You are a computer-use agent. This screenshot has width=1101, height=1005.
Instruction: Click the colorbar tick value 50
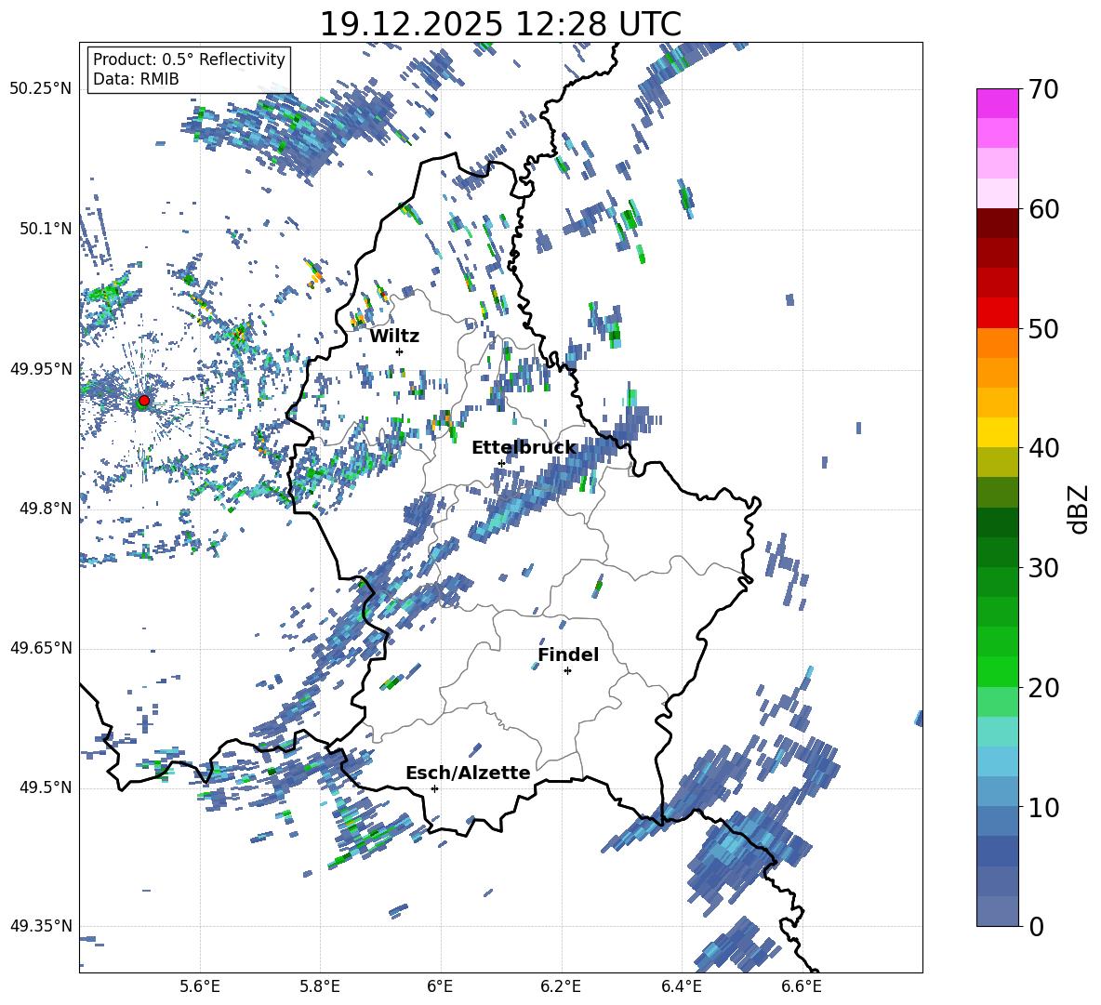point(1043,328)
